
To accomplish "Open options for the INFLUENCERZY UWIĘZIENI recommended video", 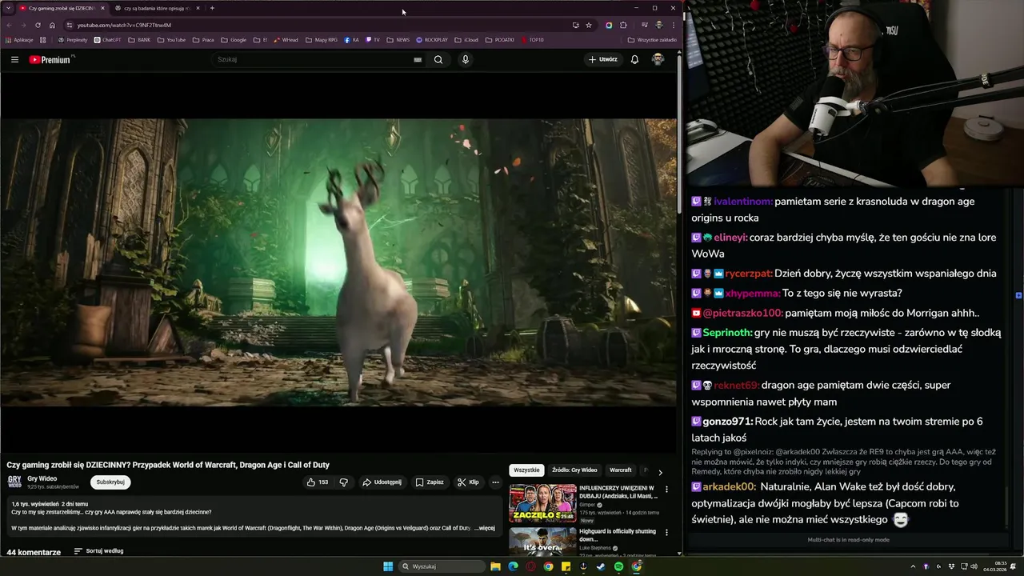I will tap(666, 490).
